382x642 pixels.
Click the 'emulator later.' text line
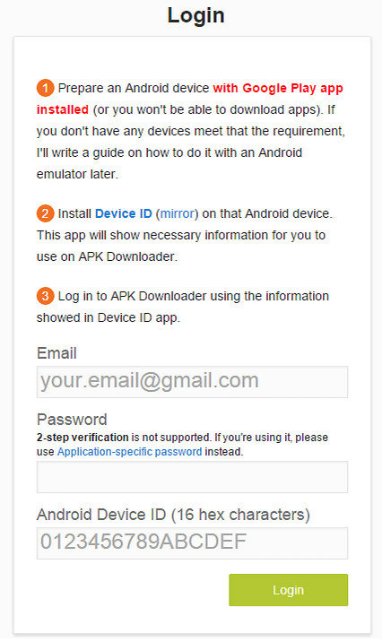tap(77, 174)
